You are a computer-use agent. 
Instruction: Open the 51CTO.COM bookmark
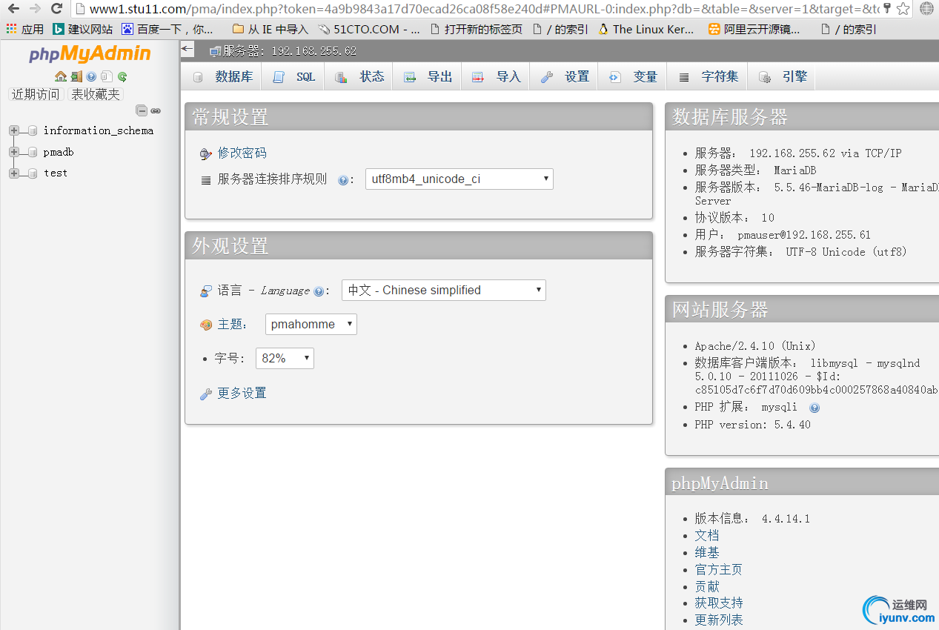tap(368, 29)
